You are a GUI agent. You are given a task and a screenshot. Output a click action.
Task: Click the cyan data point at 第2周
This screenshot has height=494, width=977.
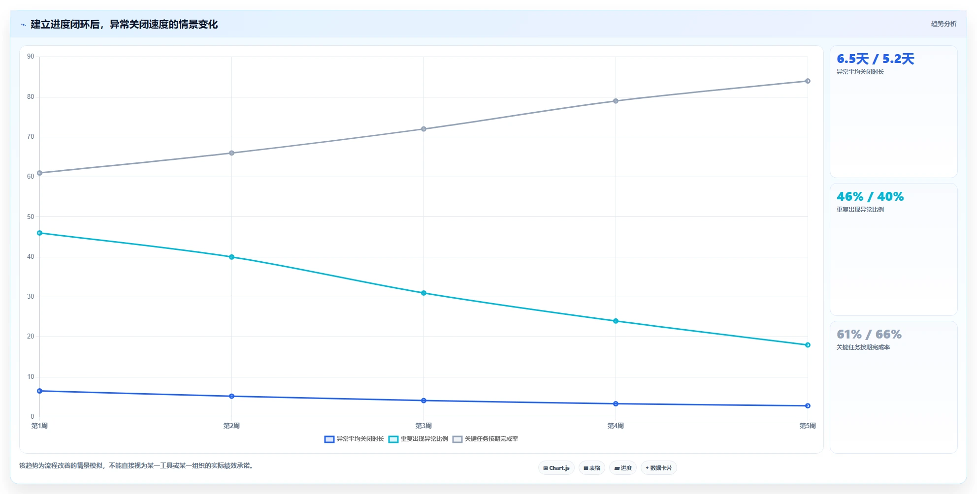click(231, 257)
